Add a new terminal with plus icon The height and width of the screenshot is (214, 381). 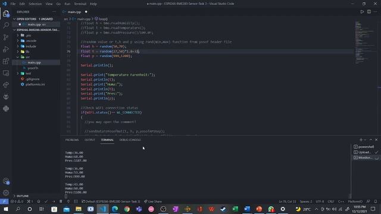361,140
